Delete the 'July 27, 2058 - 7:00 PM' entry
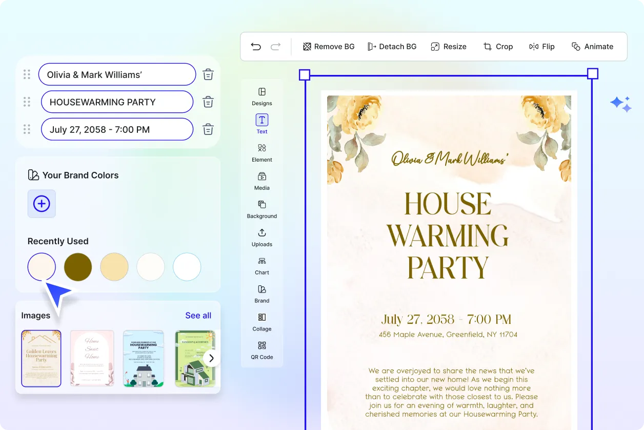The height and width of the screenshot is (430, 644). (x=208, y=129)
